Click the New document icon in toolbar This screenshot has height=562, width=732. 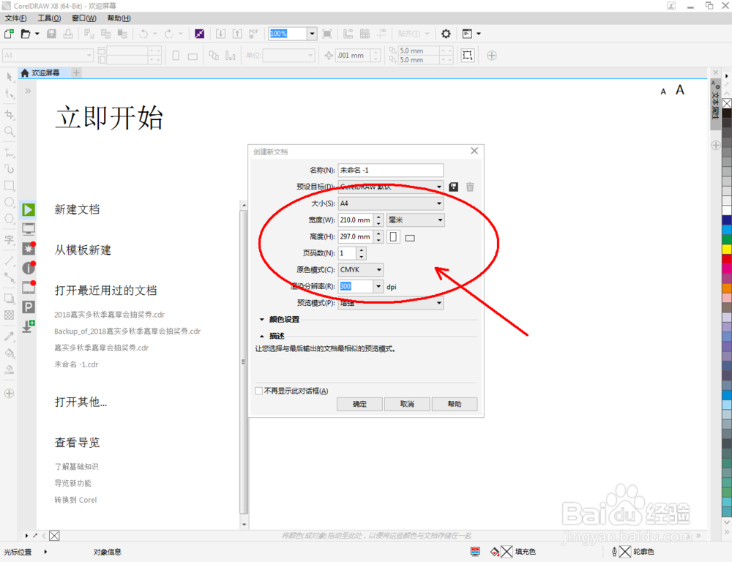pyautogui.click(x=9, y=34)
